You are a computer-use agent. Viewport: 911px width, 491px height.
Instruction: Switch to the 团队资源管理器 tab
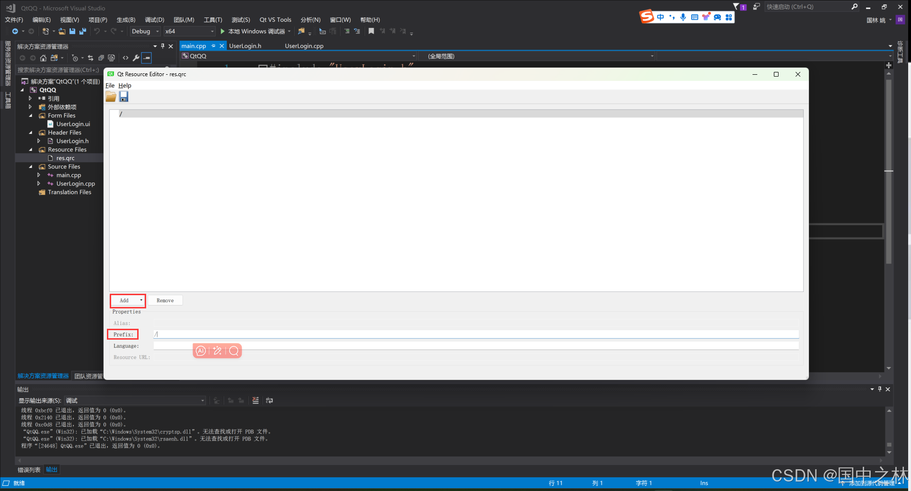pos(88,376)
